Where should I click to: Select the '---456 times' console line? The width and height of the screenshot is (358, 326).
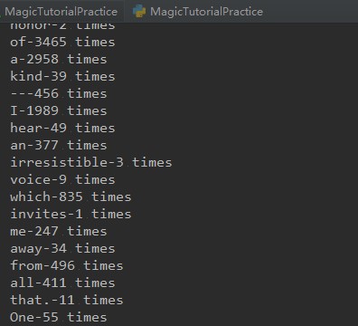coord(59,93)
